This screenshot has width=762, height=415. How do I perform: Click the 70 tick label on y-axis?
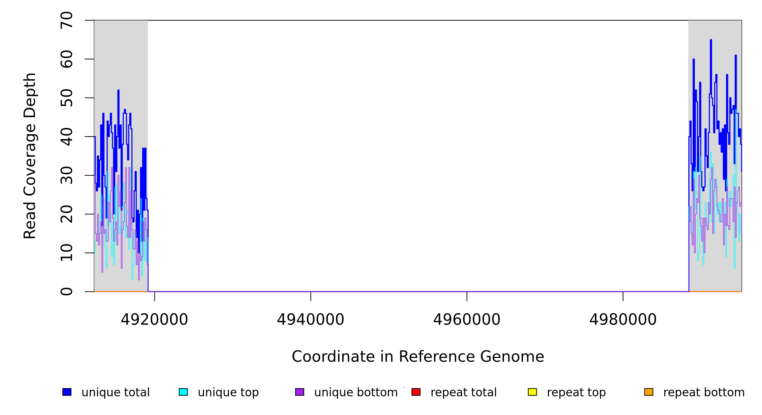(67, 20)
